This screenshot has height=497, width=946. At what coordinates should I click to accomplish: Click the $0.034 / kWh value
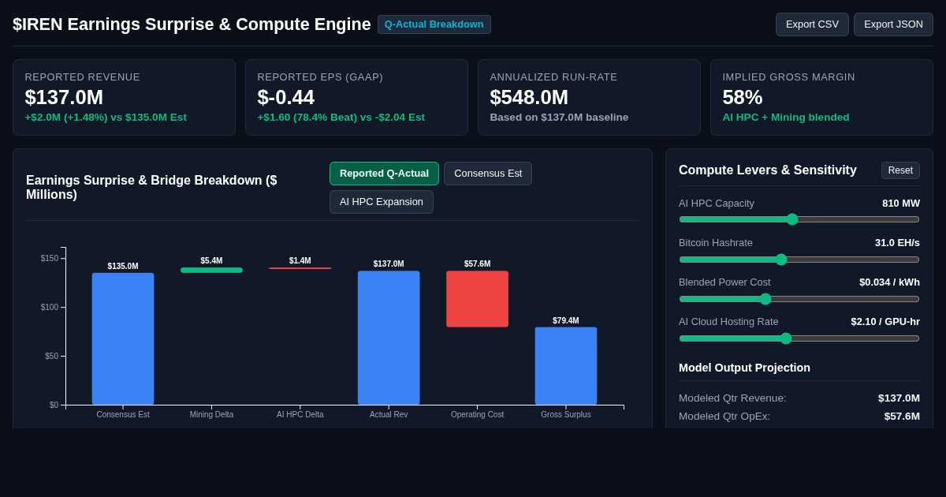pos(889,282)
